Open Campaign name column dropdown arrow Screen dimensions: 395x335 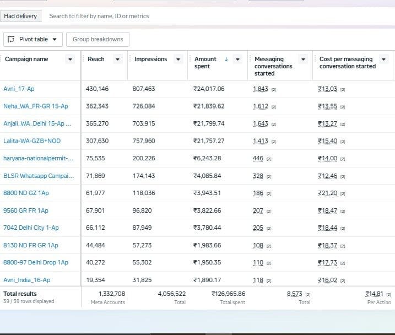click(71, 60)
